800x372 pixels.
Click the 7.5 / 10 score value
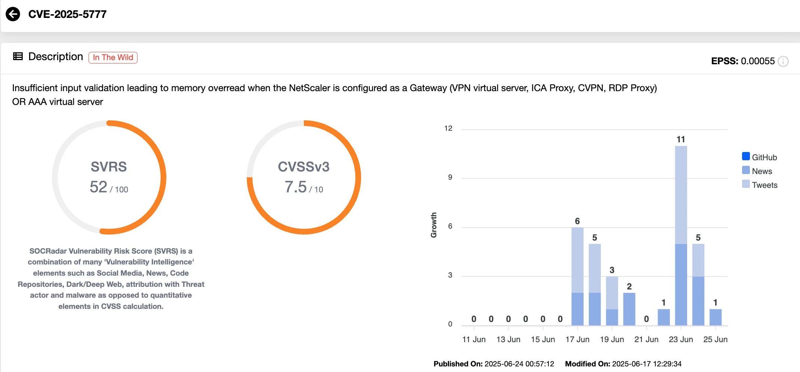[304, 187]
